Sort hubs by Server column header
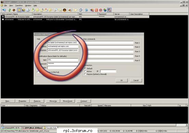Image resolution: width=189 pixels, height=133 pixels. (122, 14)
